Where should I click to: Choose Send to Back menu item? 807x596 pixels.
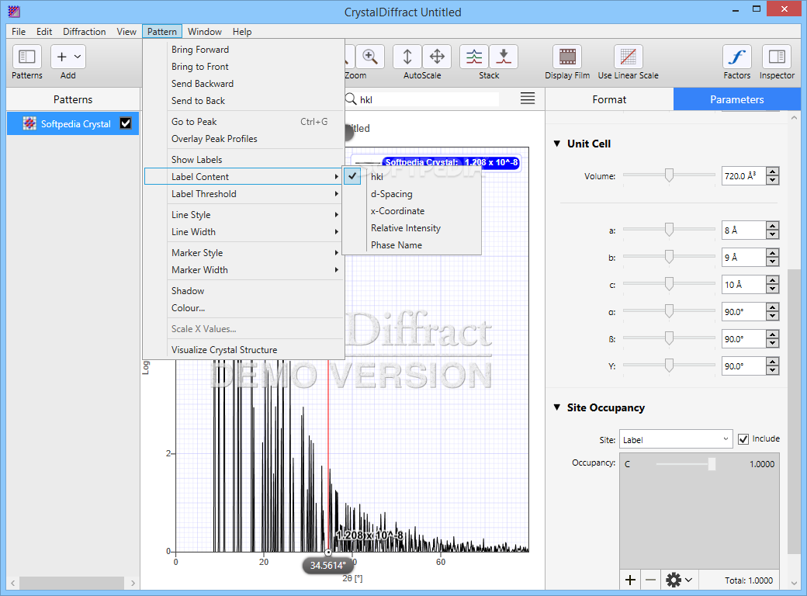[244, 101]
